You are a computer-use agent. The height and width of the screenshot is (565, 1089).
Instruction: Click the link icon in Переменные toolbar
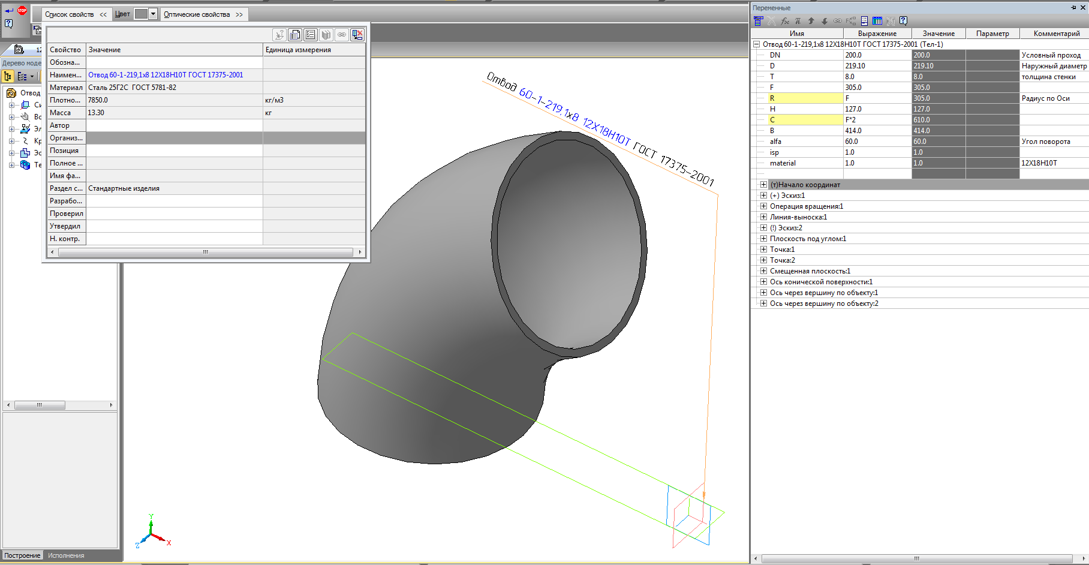tap(837, 21)
